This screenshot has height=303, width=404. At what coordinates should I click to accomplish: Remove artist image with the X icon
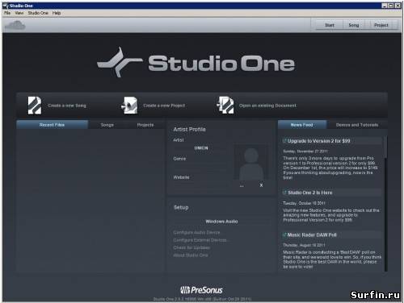click(261, 185)
